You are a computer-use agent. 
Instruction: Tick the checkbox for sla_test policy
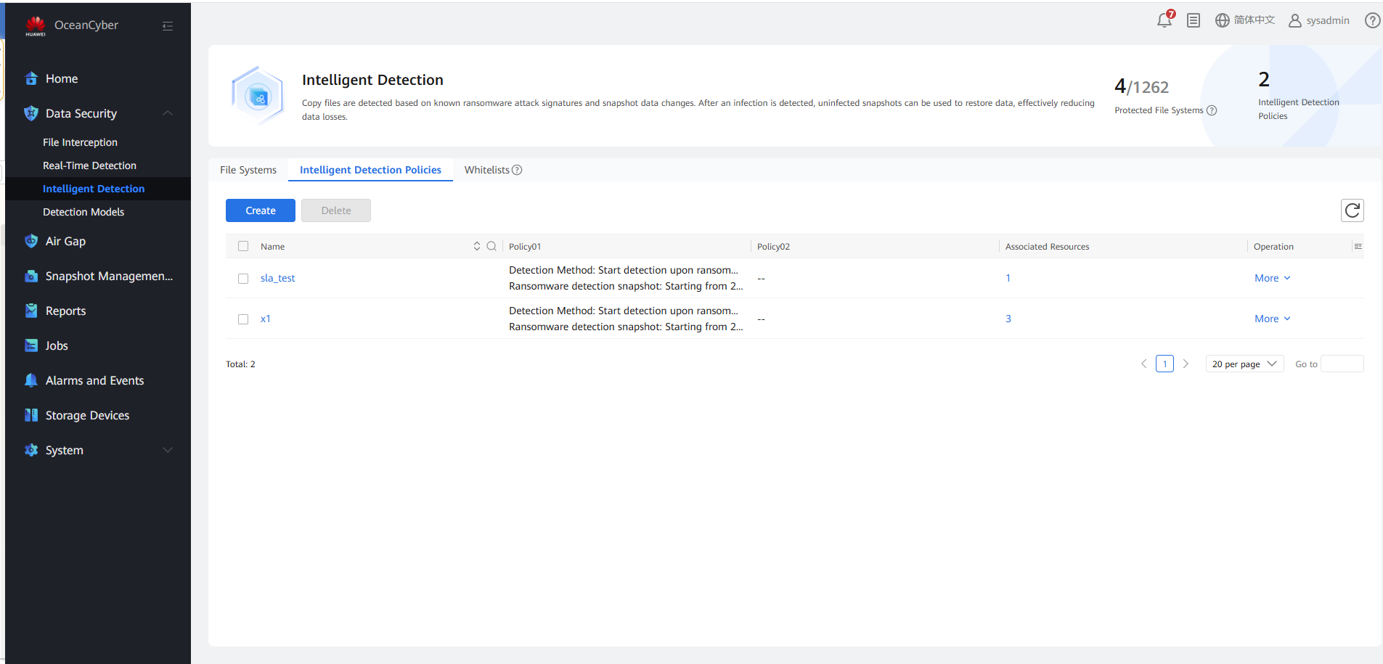pyautogui.click(x=243, y=279)
